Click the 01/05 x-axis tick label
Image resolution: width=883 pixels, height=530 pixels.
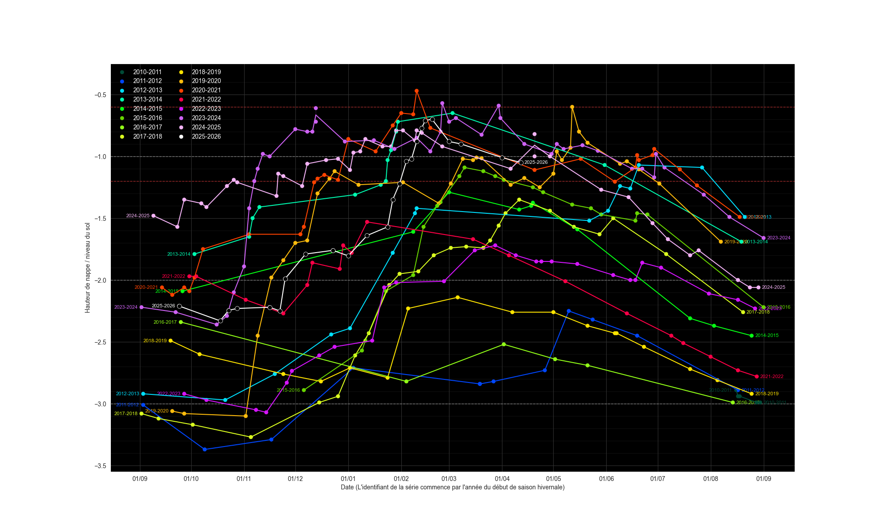(553, 479)
